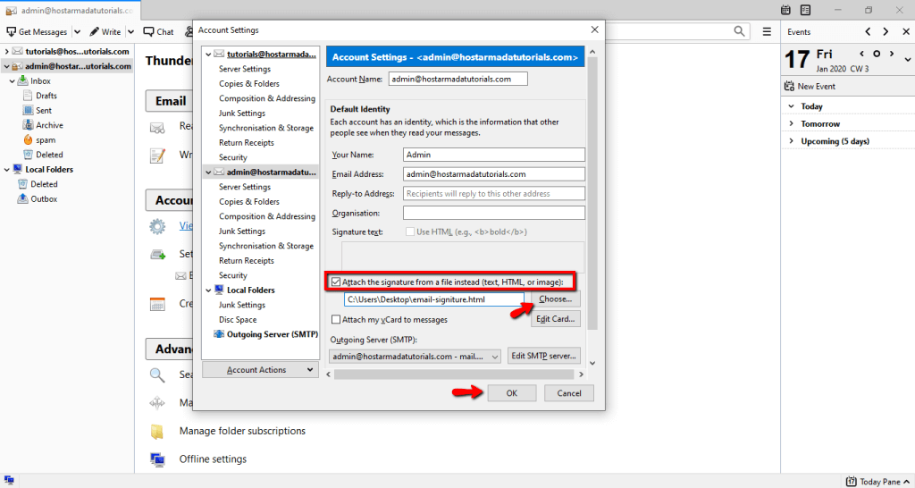Cancel the Account Settings dialog
This screenshot has width=915, height=488.
point(569,393)
